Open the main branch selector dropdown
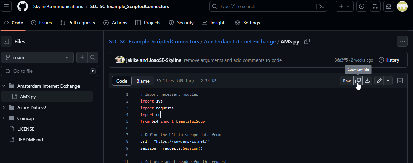 pyautogui.click(x=37, y=57)
